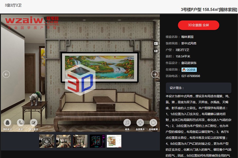Go to previous panorama with left arrow

pyautogui.click(x=6, y=74)
